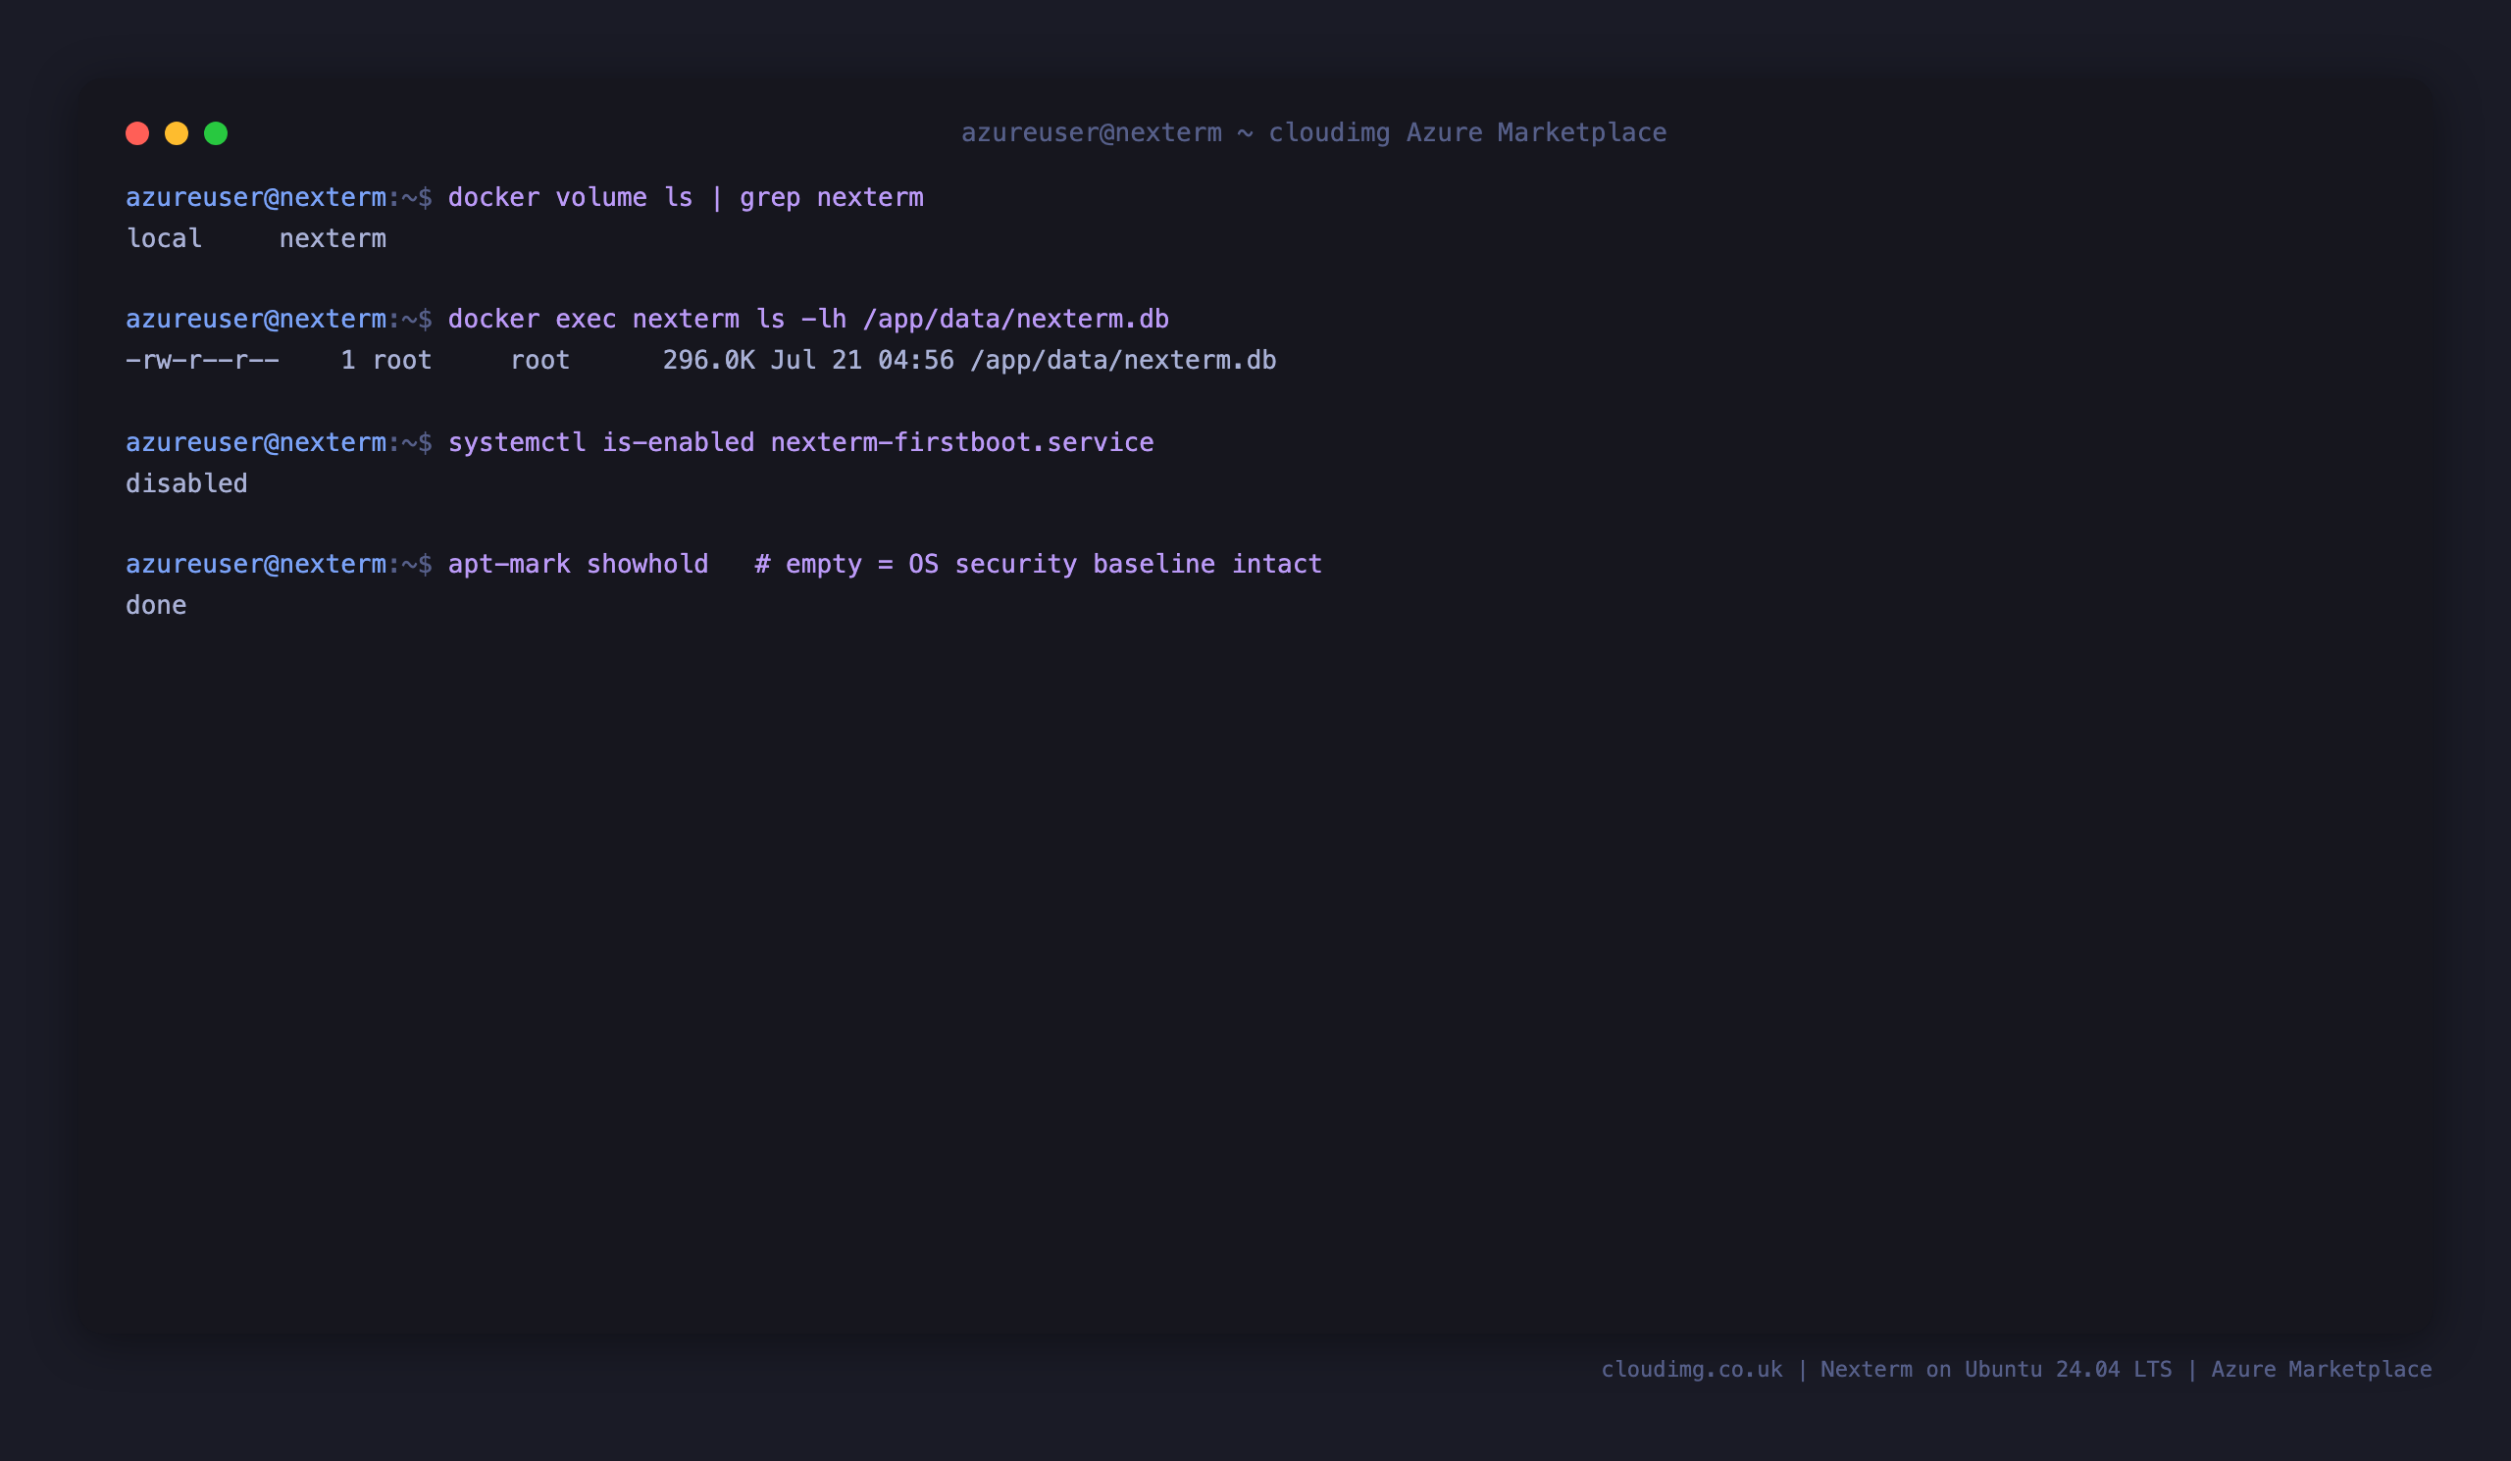Click the comment '# empty = OS security baseline intact'
This screenshot has height=1461, width=2511.
click(1039, 564)
